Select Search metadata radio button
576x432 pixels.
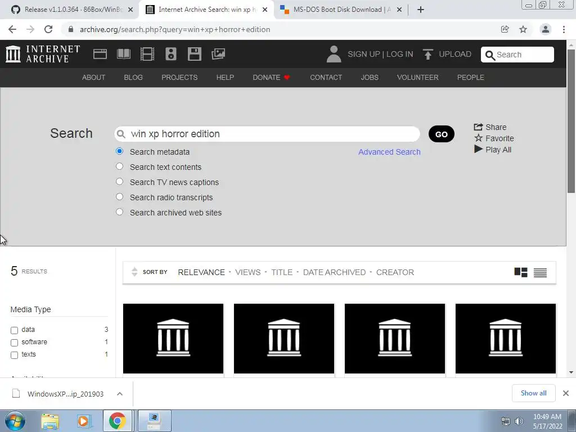coord(119,151)
